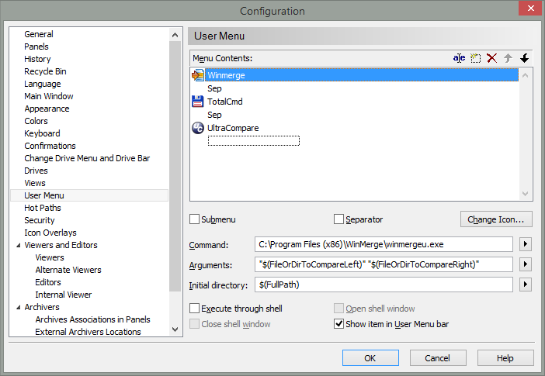The width and height of the screenshot is (545, 376).
Task: Select the Sep entry below TotalCmd
Action: point(214,115)
